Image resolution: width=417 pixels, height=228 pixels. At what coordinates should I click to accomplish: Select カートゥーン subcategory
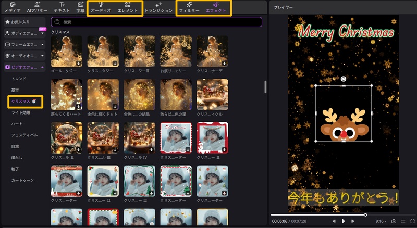(x=22, y=180)
